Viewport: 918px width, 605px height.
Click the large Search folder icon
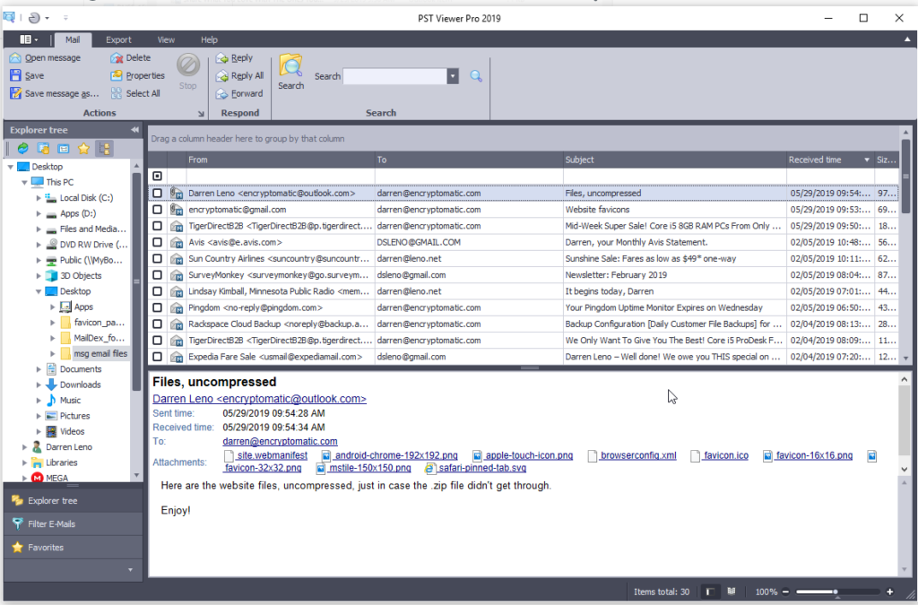click(291, 65)
